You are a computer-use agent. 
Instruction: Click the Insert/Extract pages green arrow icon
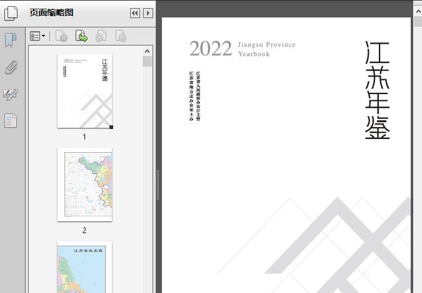coord(81,36)
